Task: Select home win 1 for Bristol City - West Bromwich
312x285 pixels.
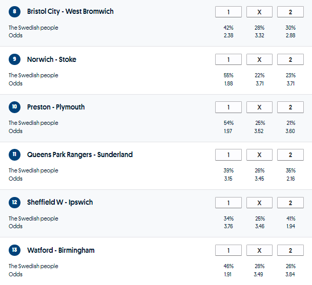Action: tap(228, 12)
